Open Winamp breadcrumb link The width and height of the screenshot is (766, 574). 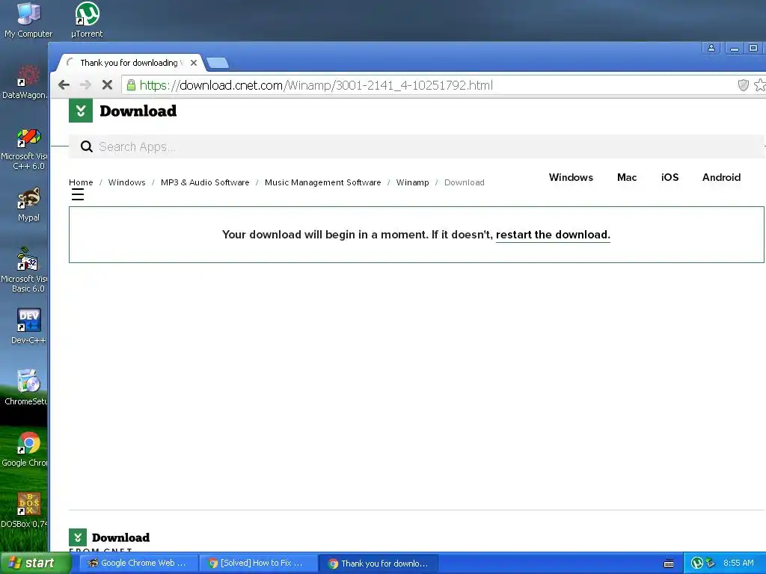(412, 182)
